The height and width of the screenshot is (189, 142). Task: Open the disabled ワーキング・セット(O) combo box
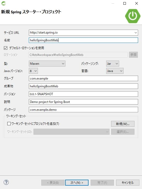coord(71,132)
